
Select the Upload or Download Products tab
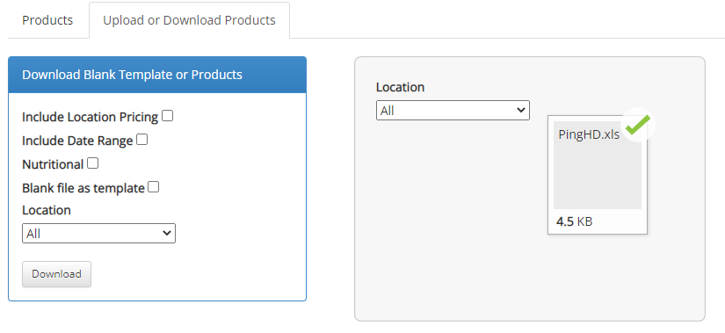189,20
